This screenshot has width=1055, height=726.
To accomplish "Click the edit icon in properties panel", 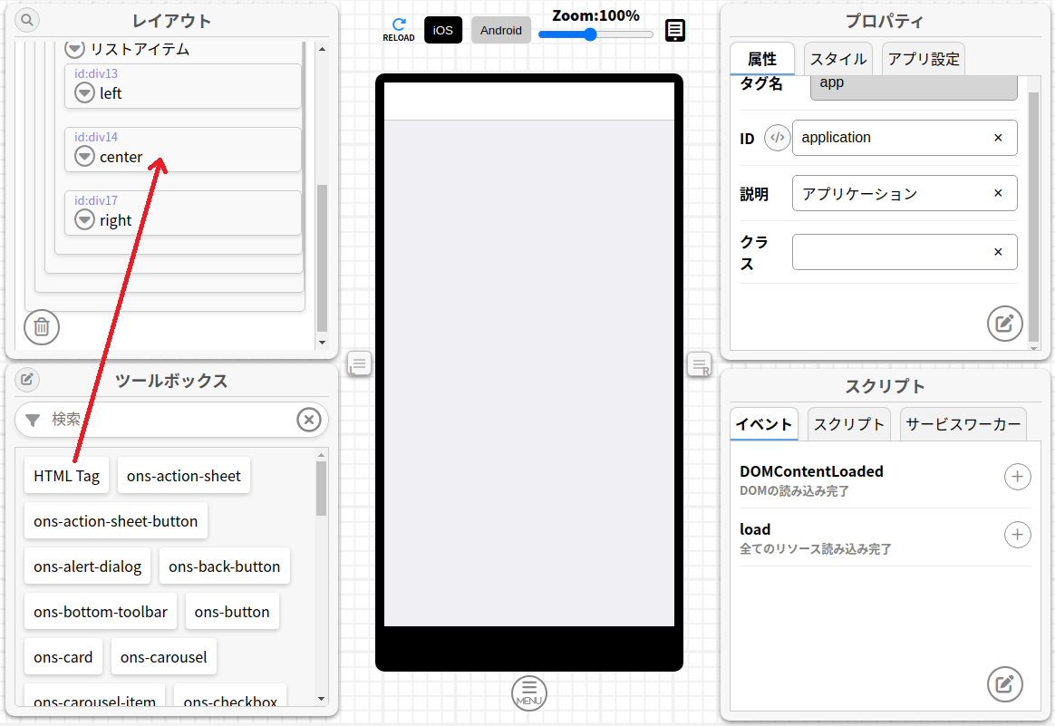I will (1004, 324).
